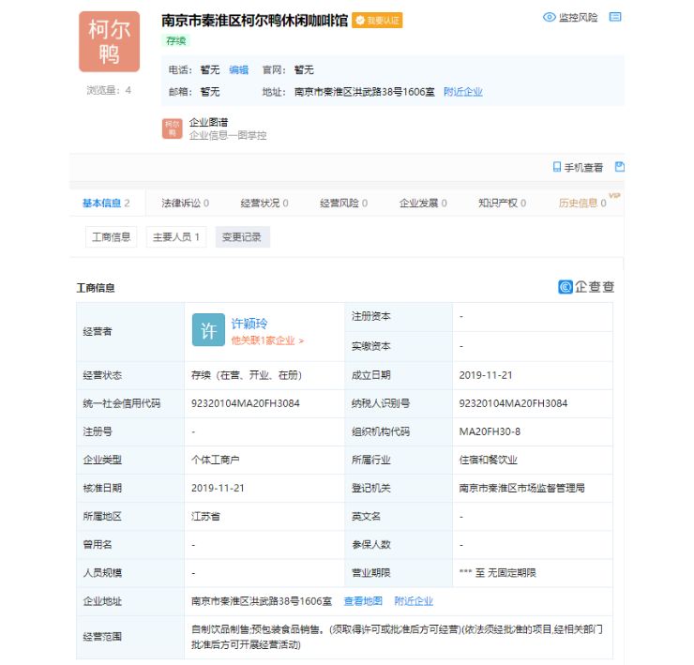694x665 pixels.
Task: Open 企业图谱 enterprise graph entry
Action: [x=208, y=123]
